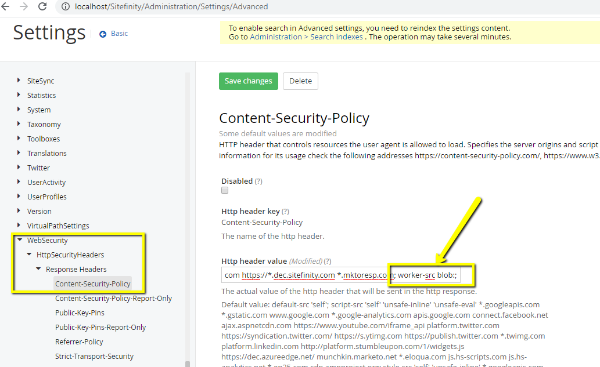Navigate forward in the browser
This screenshot has width=600, height=367.
click(x=24, y=6)
